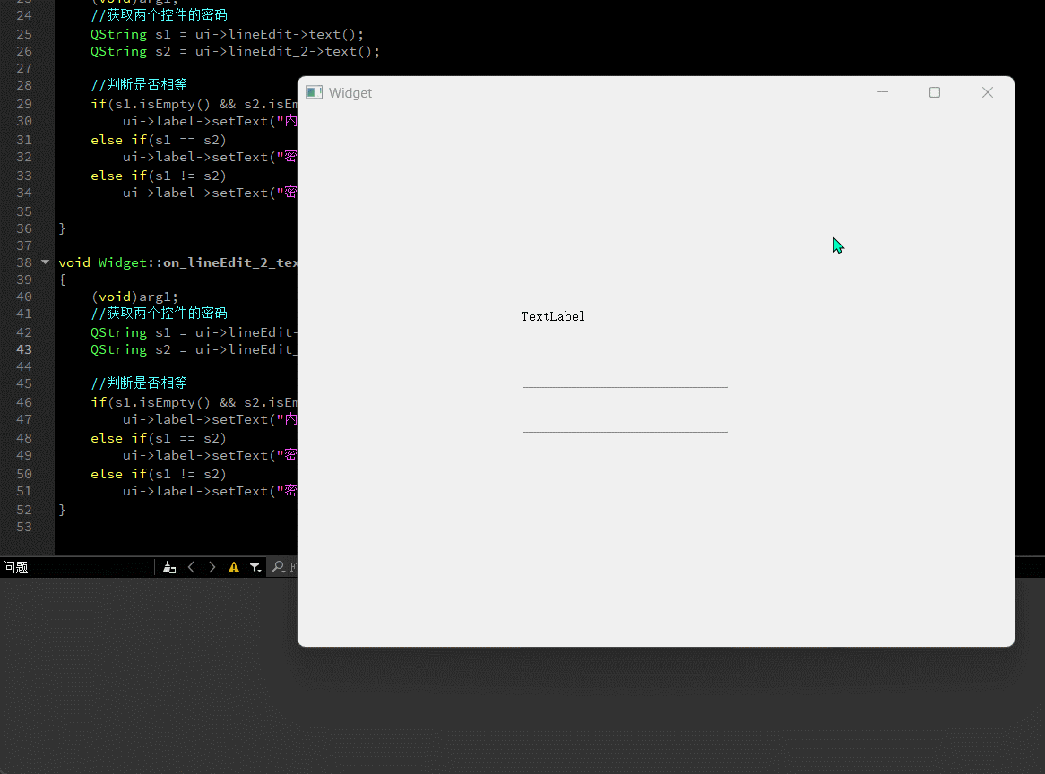This screenshot has height=774, width=1045.
Task: Click the closing brace on line 52
Action: click(62, 510)
